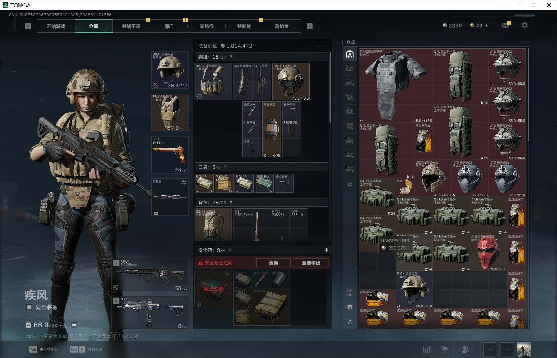Open the level IV box icon with plus
Screen dimensions: 557x358
[x=350, y=111]
